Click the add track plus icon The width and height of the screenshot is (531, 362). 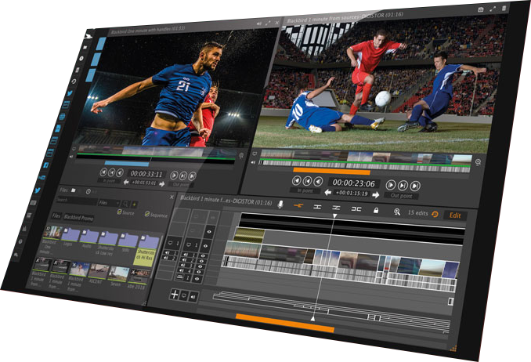[175, 295]
